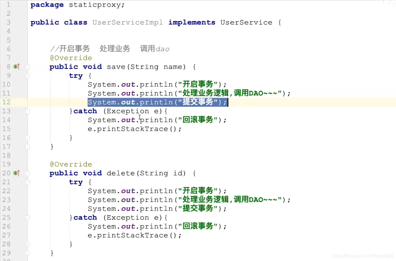The image size is (396, 261).
Task: Click the try keyword on line 9
Action: 76,76
